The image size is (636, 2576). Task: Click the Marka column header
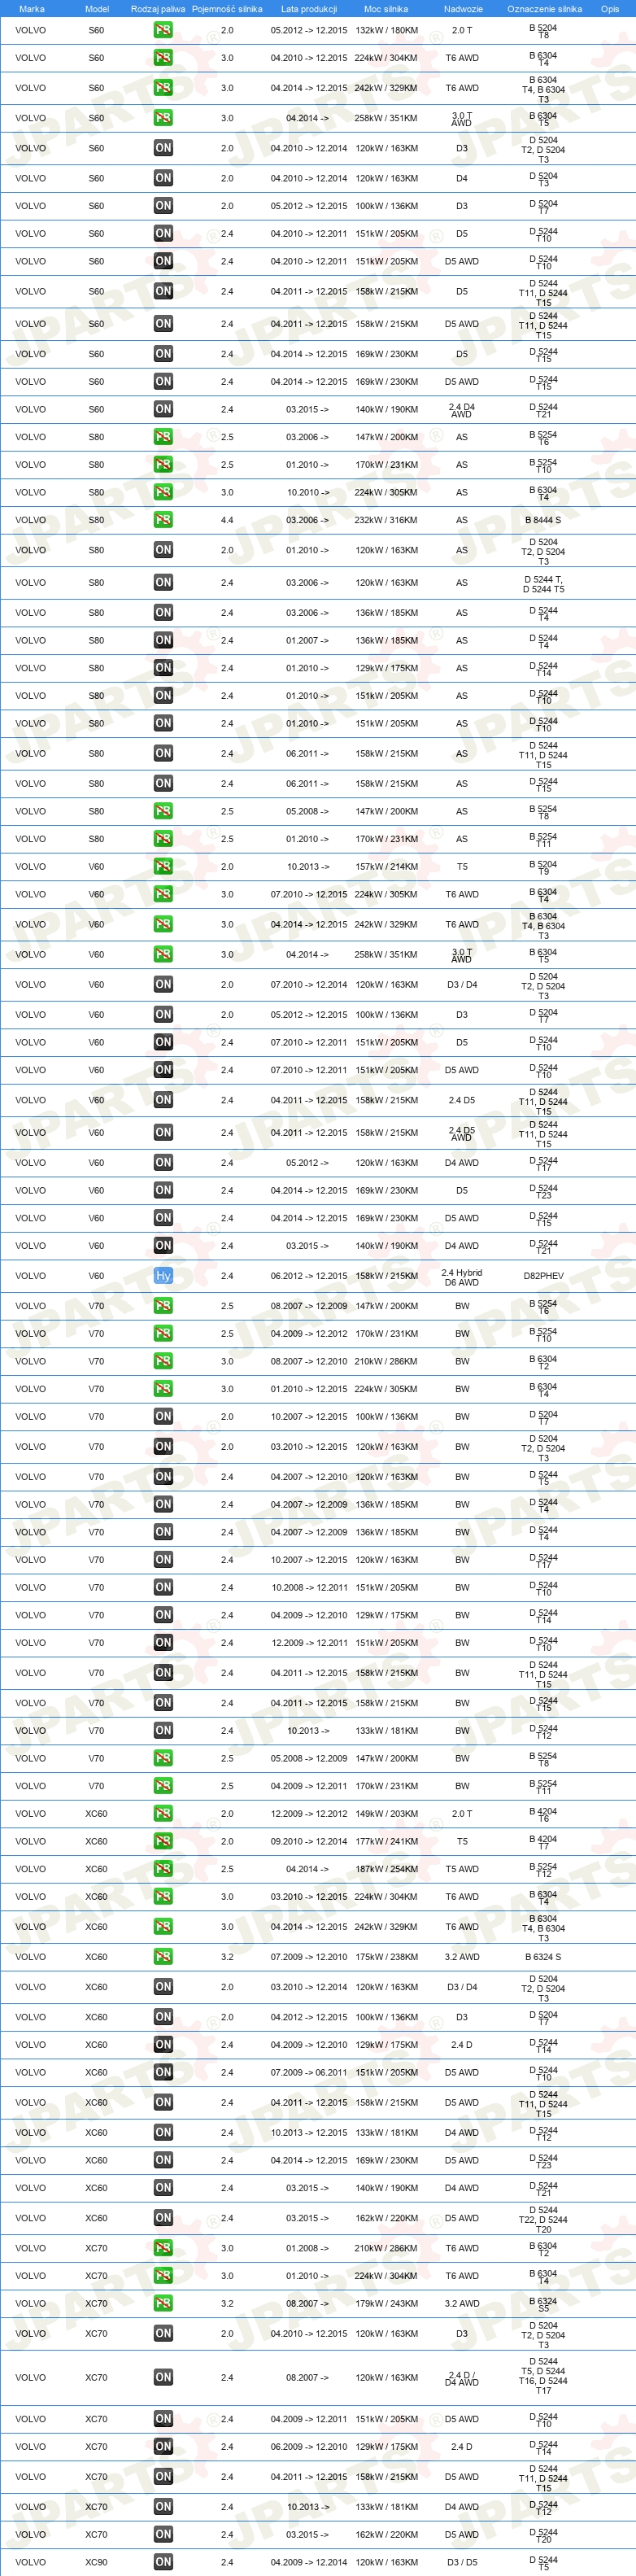(x=31, y=8)
